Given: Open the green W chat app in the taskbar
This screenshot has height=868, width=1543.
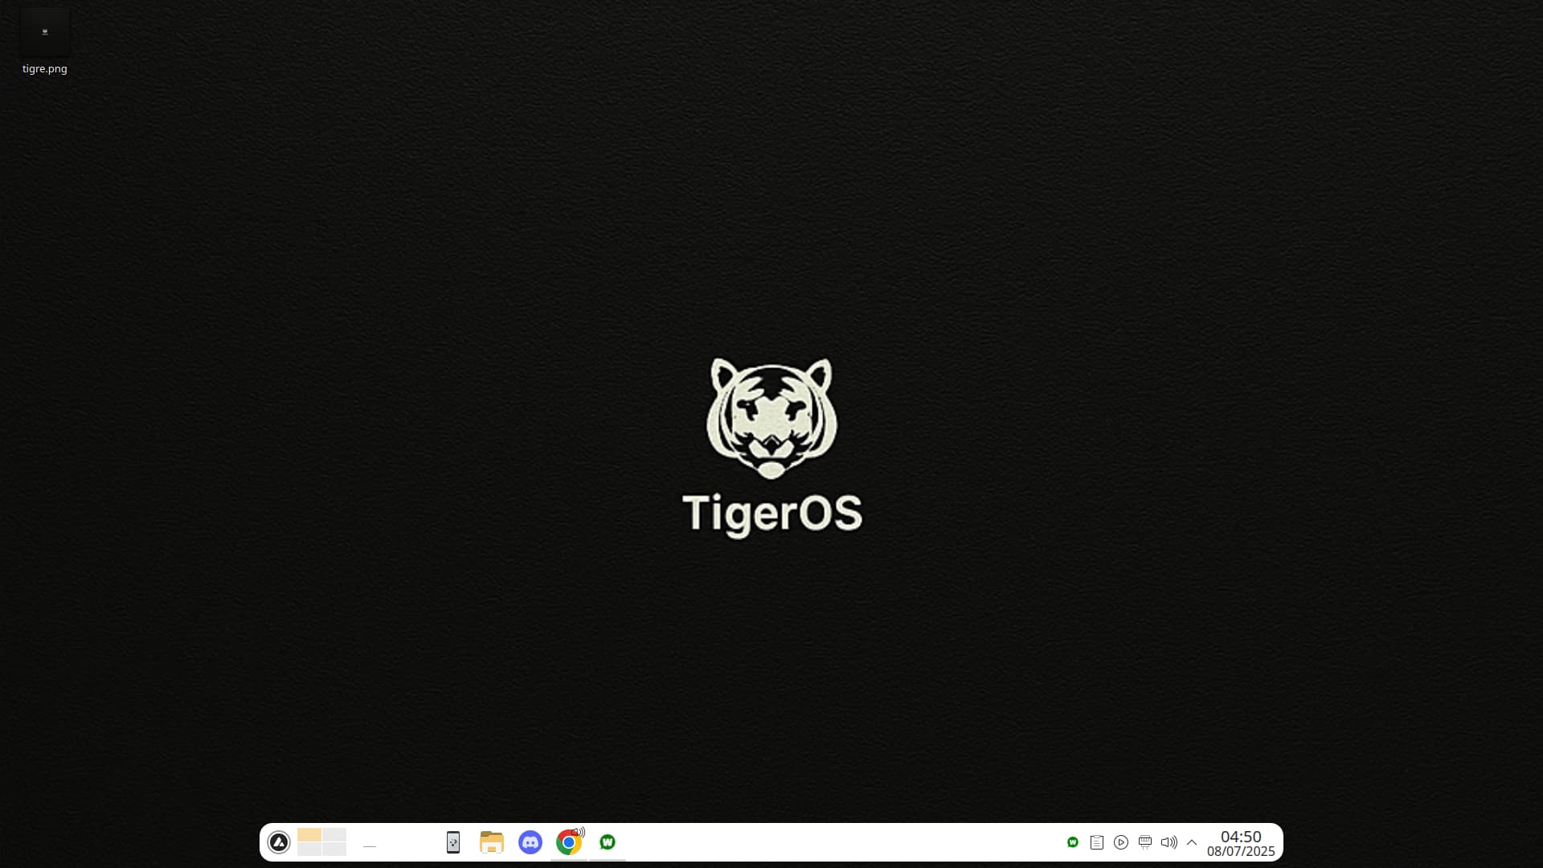Looking at the screenshot, I should pyautogui.click(x=608, y=842).
